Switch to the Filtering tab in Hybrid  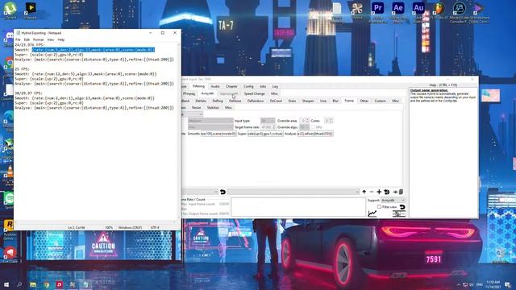pyautogui.click(x=198, y=86)
